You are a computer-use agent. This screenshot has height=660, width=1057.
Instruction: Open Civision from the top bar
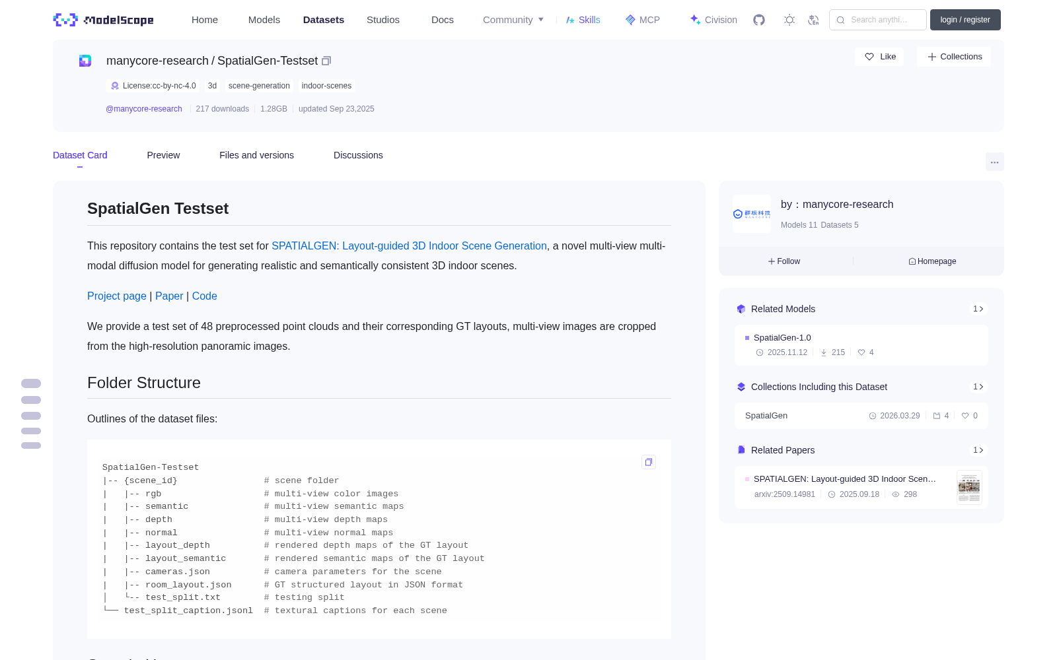[713, 20]
